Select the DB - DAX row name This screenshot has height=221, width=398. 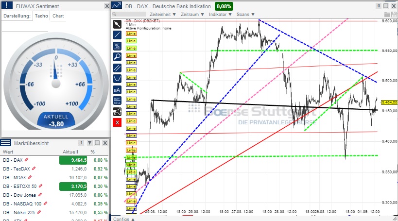pos(13,160)
